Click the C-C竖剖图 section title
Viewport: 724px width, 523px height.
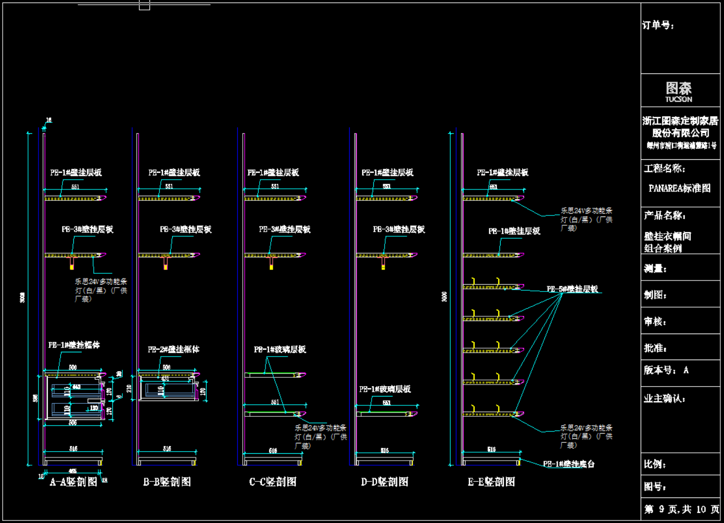pos(273,482)
